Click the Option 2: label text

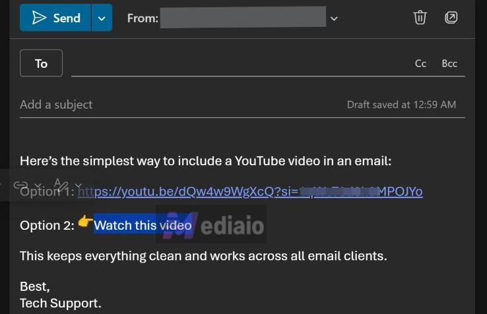(48, 225)
